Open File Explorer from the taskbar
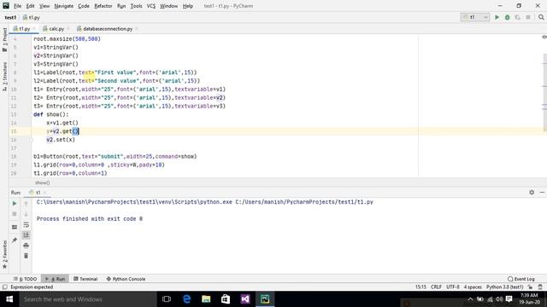 pyautogui.click(x=206, y=299)
